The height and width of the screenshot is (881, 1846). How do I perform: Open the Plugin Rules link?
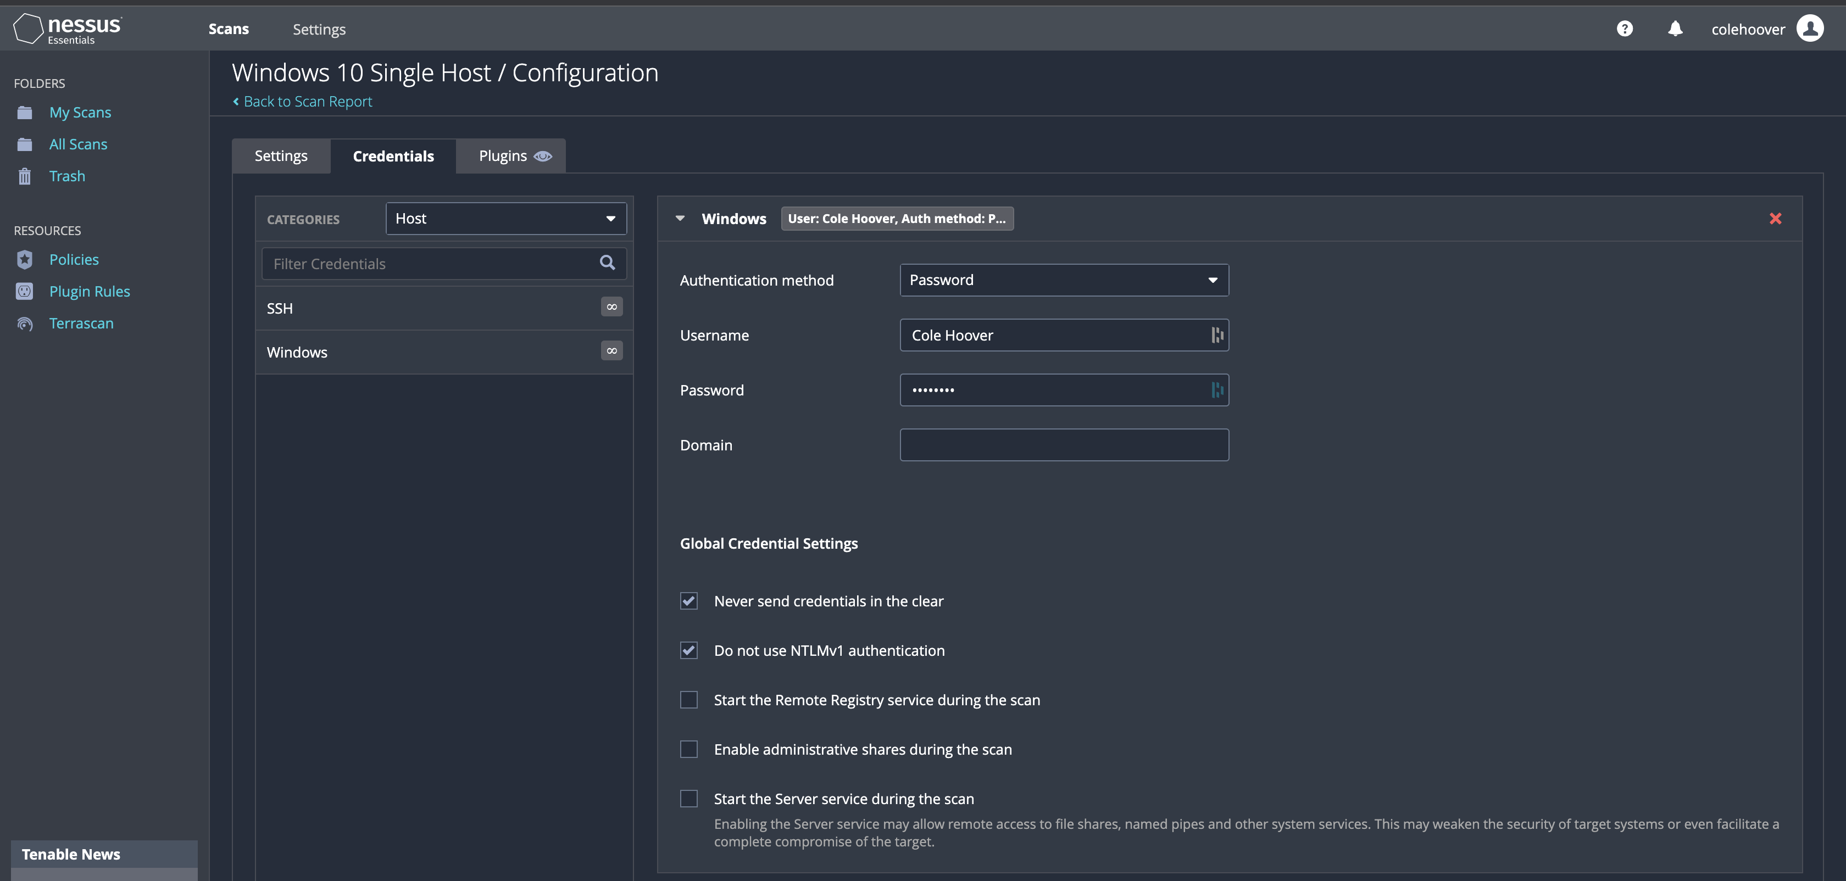tap(90, 292)
